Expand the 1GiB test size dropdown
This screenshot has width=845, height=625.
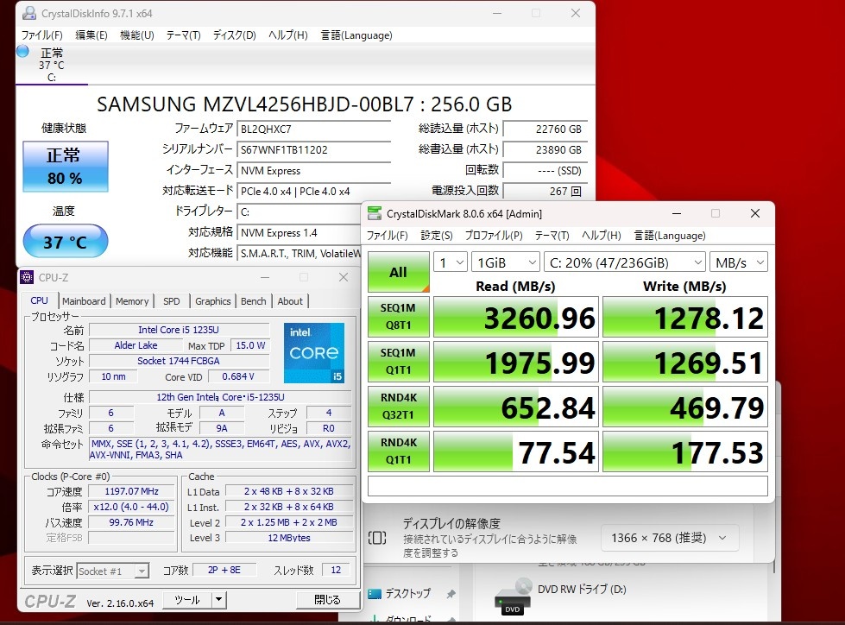[506, 262]
